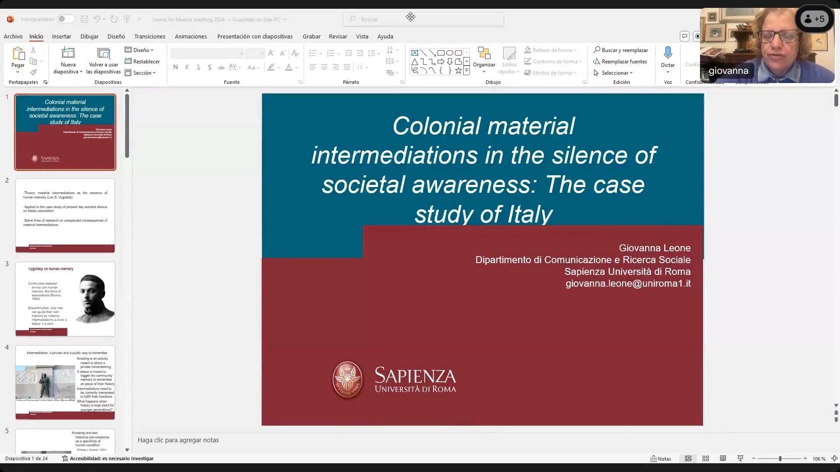Toggle italic K formatting
This screenshot has width=840, height=472.
coord(187,67)
